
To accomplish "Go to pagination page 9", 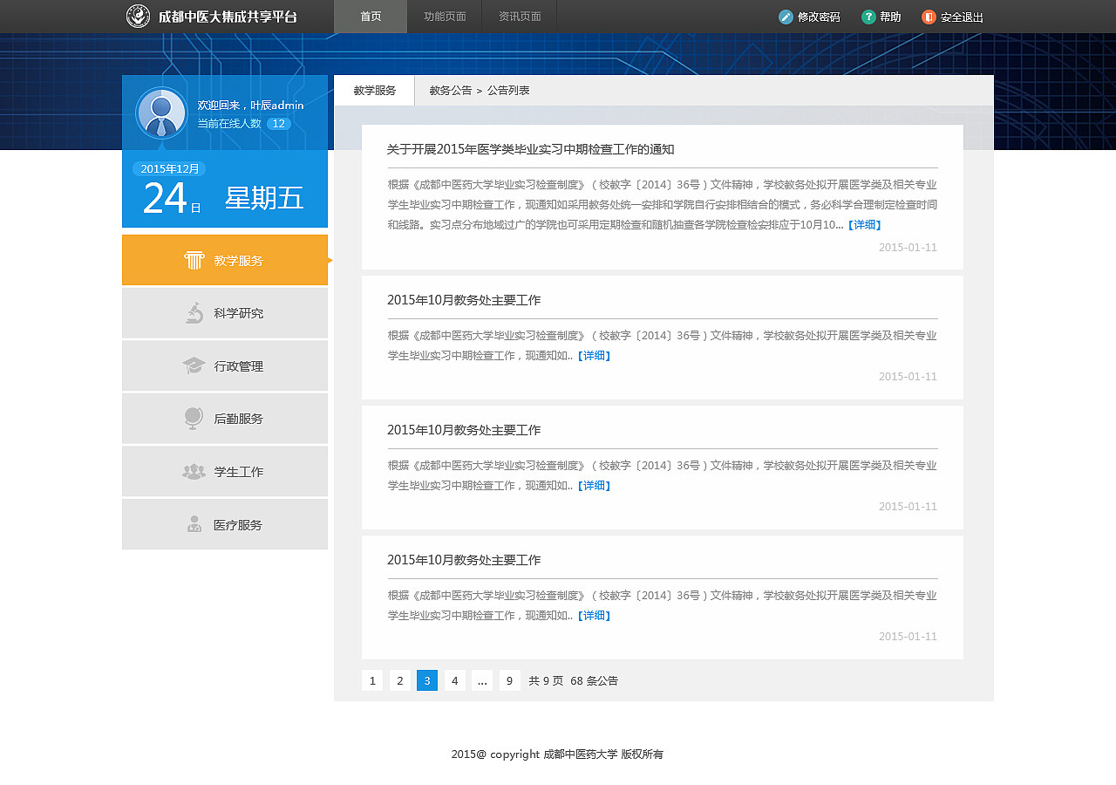I will pos(509,680).
